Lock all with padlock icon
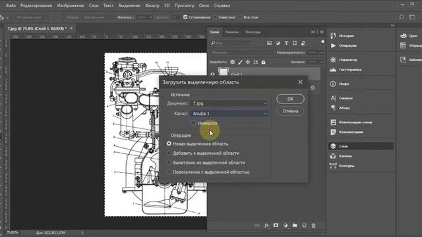Image resolution: width=422 pixels, height=237 pixels. (263, 62)
